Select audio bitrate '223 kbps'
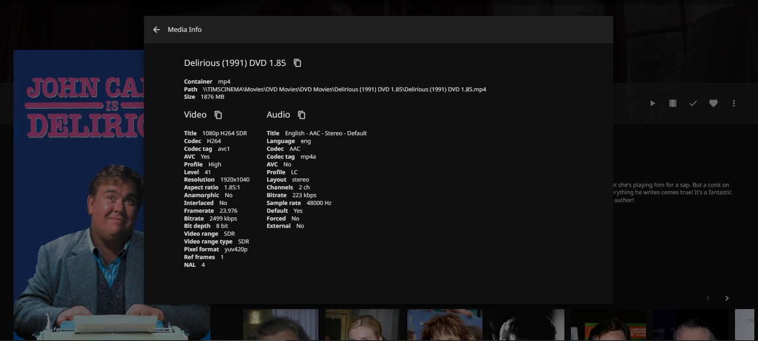This screenshot has width=758, height=341. [x=304, y=195]
